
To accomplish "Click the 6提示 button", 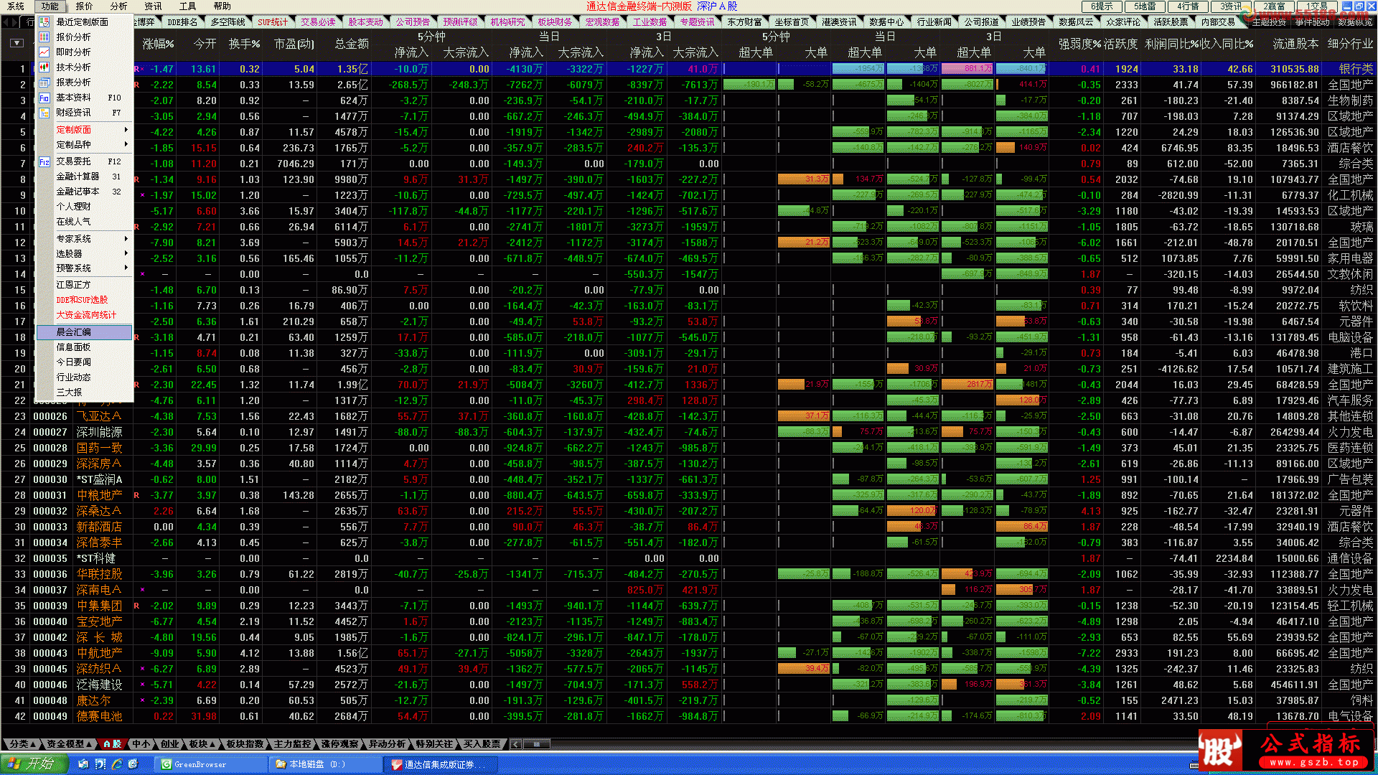I will [1102, 6].
